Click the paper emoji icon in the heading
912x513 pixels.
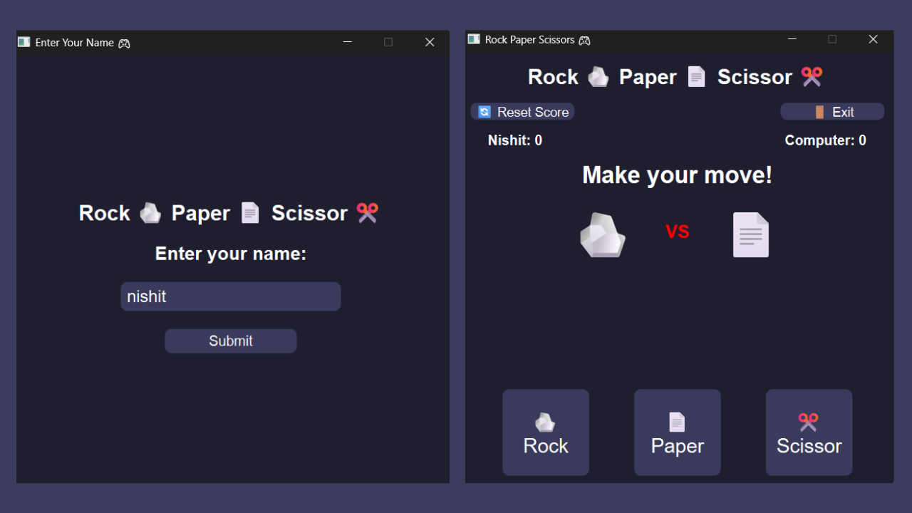[697, 76]
